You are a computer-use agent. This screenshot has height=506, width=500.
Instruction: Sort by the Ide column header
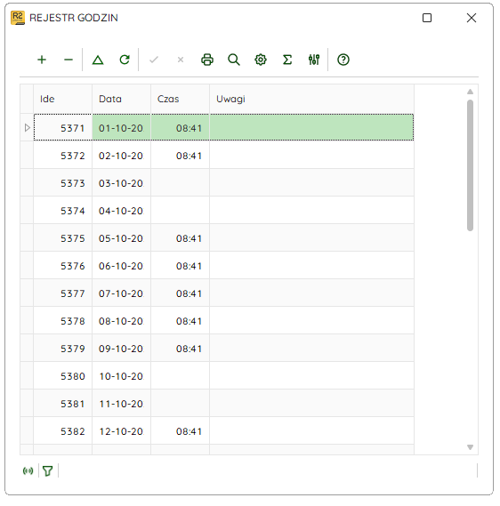(x=63, y=99)
